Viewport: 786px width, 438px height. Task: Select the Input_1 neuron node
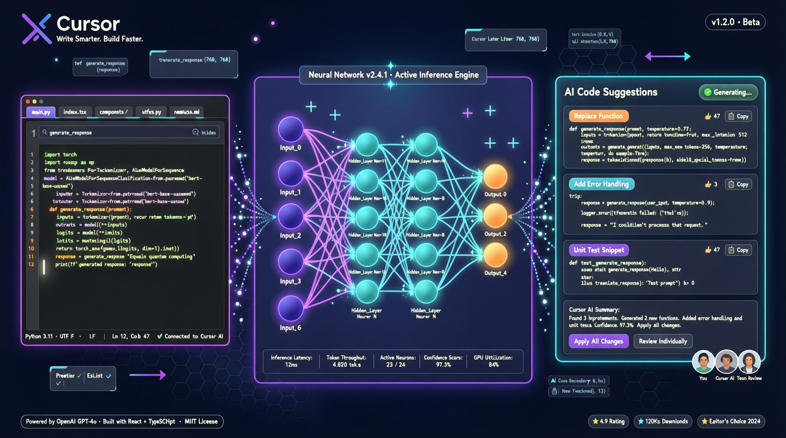click(x=290, y=174)
